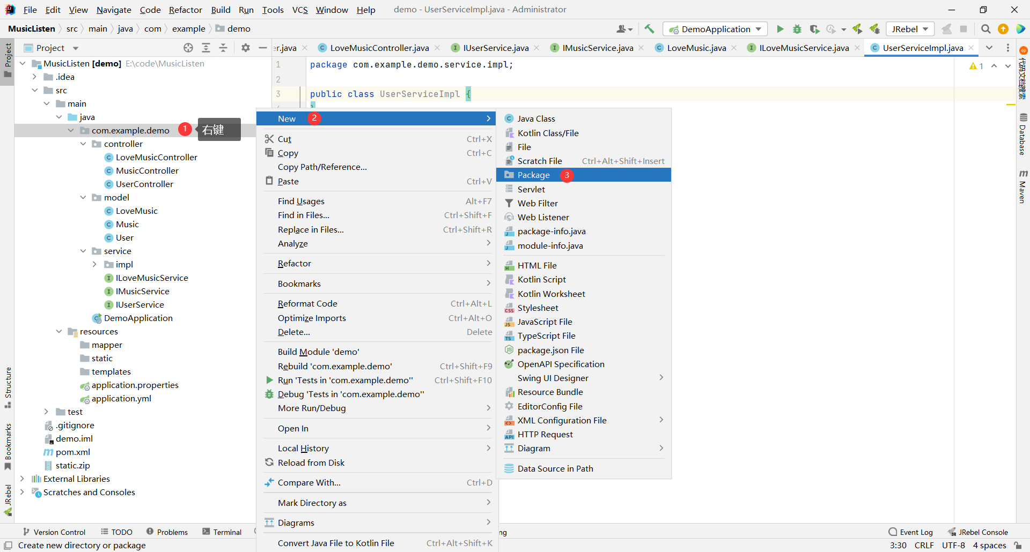
Task: Debug with JRebel rocket icon
Action: point(874,29)
